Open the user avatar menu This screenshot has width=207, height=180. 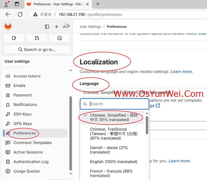click(66, 26)
